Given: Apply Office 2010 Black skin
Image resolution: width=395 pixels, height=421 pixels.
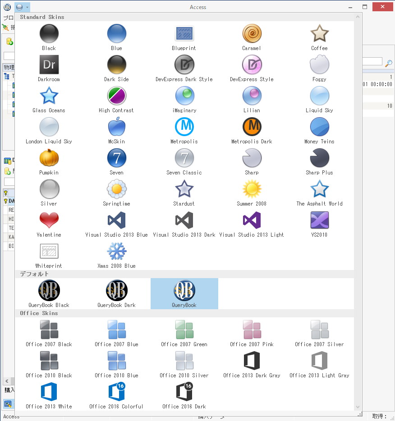Looking at the screenshot, I should coord(49,364).
